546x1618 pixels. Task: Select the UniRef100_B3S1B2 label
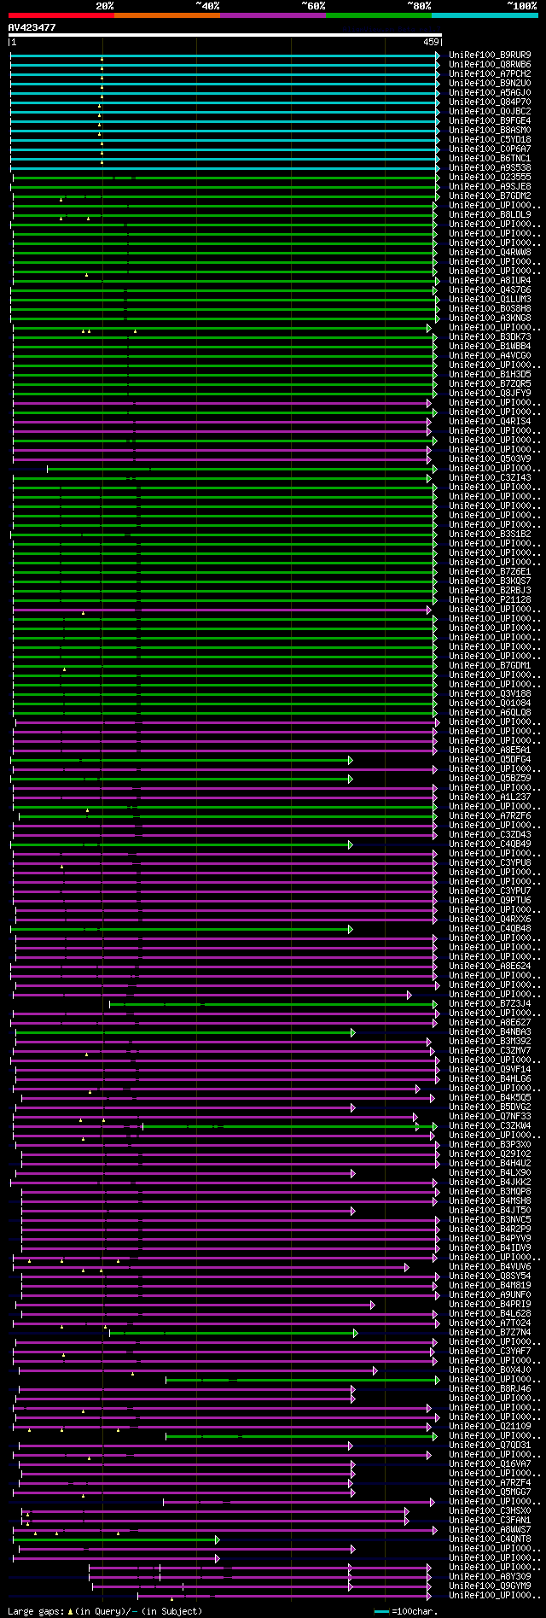[490, 534]
